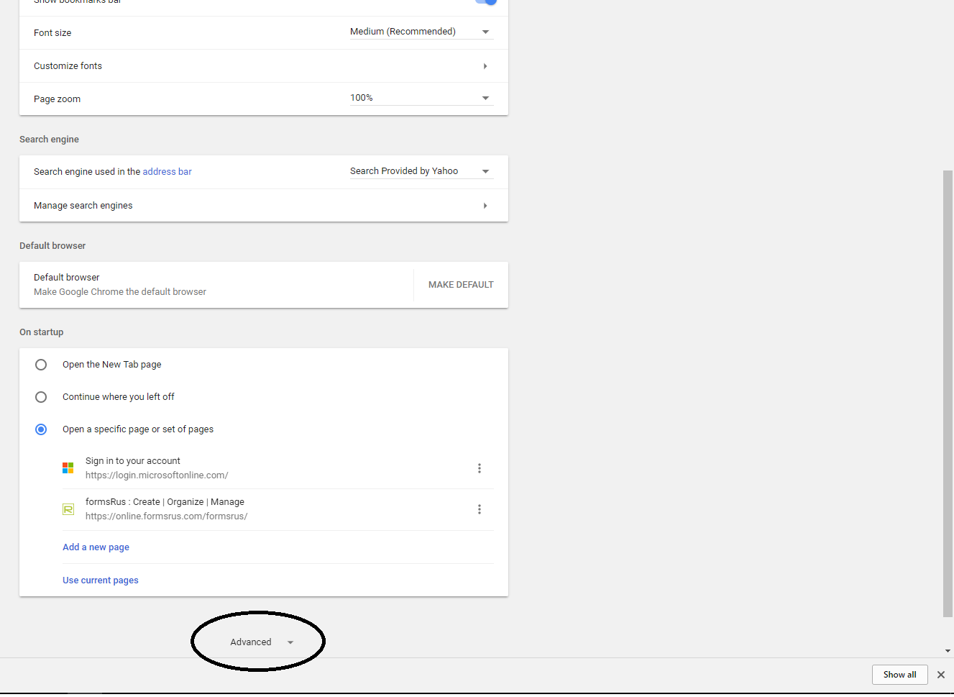The width and height of the screenshot is (954, 697).
Task: Close the downloads bar with X
Action: pyautogui.click(x=940, y=675)
